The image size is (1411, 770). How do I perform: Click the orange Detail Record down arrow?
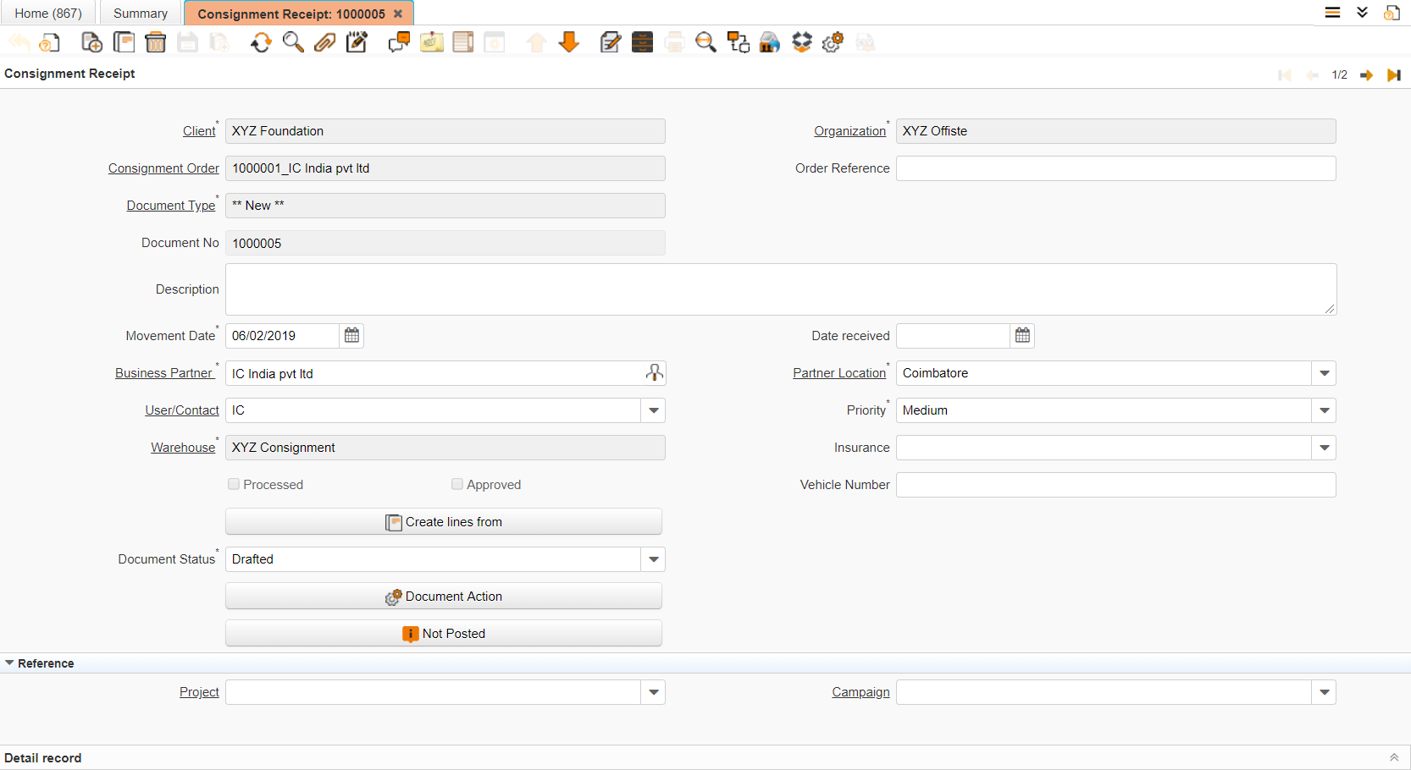(569, 42)
